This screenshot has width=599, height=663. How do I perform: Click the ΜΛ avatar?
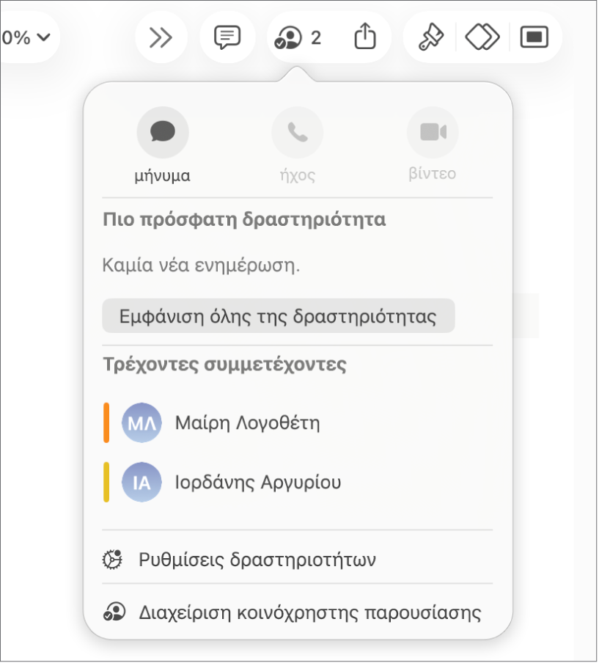142,423
